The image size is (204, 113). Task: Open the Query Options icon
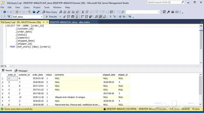[x=73, y=17]
